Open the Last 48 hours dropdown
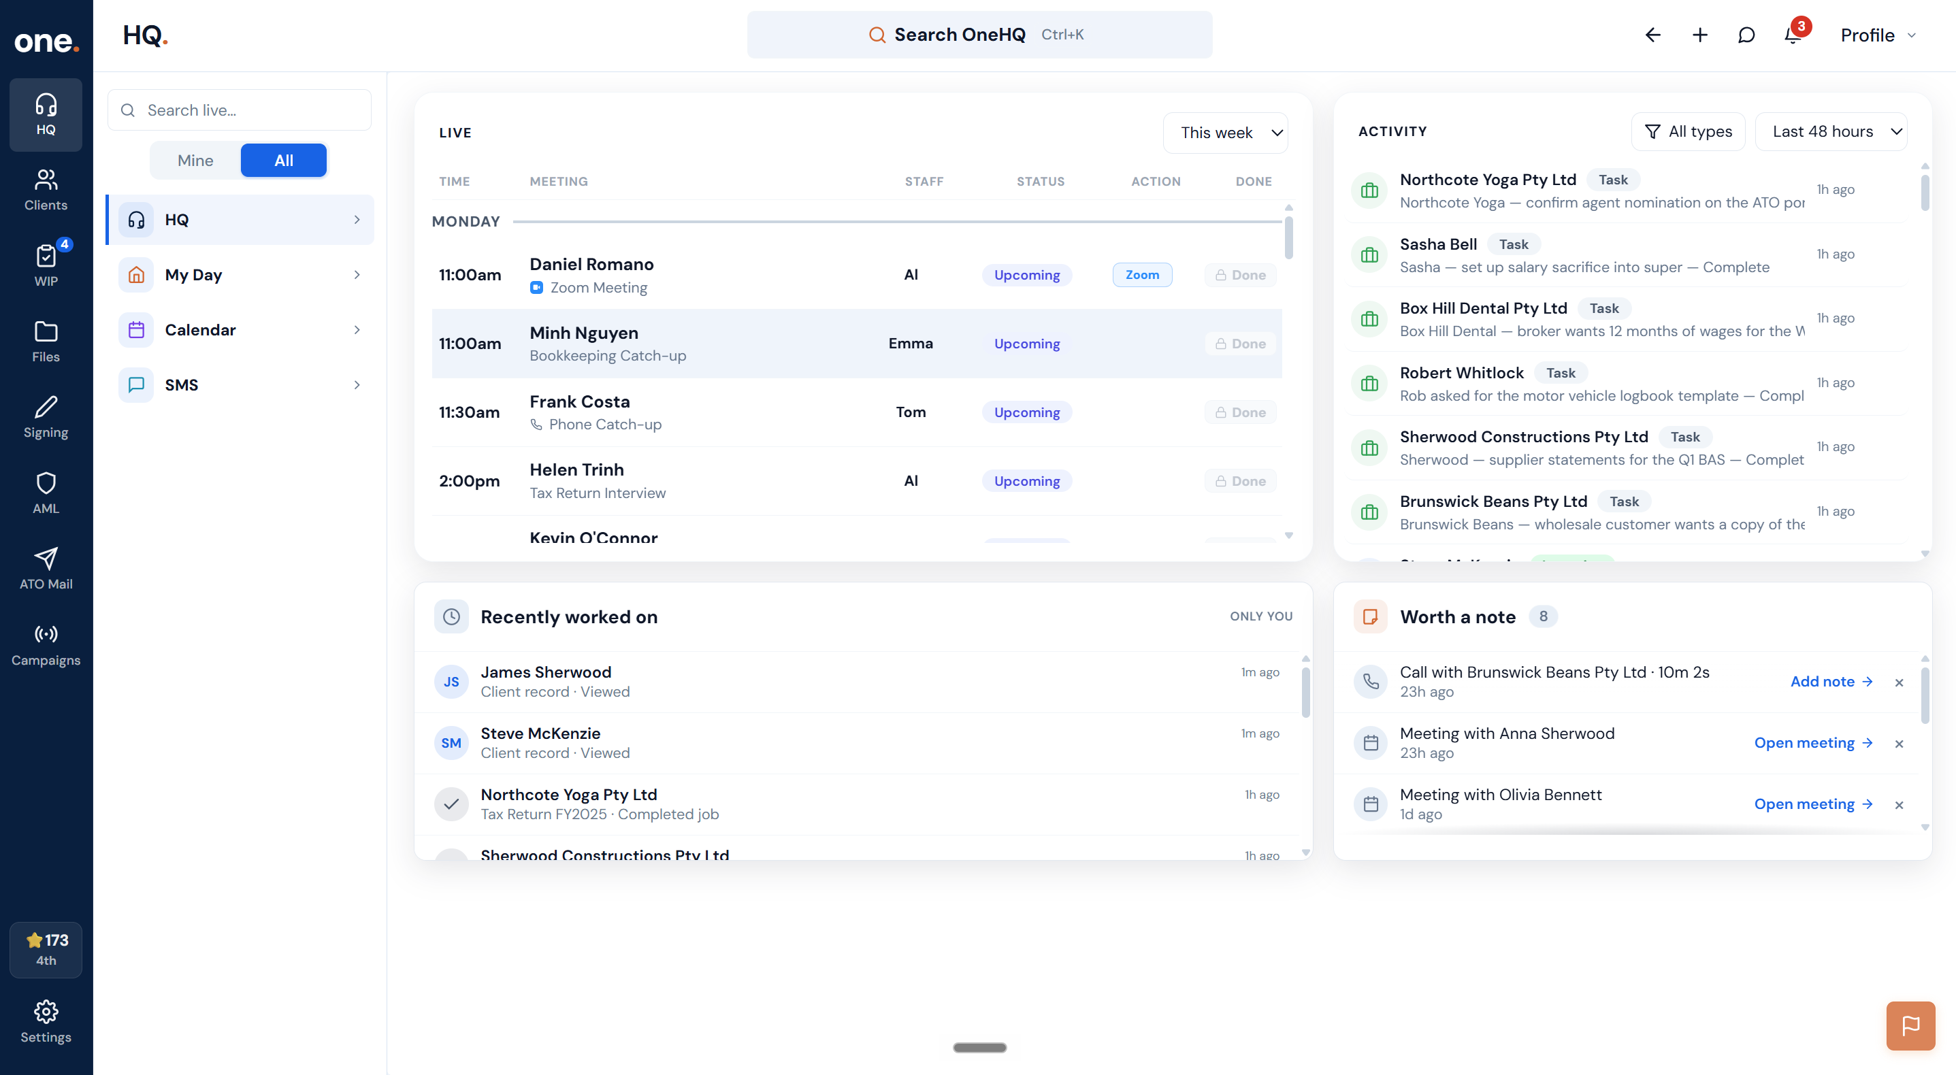This screenshot has height=1075, width=1956. coord(1831,131)
